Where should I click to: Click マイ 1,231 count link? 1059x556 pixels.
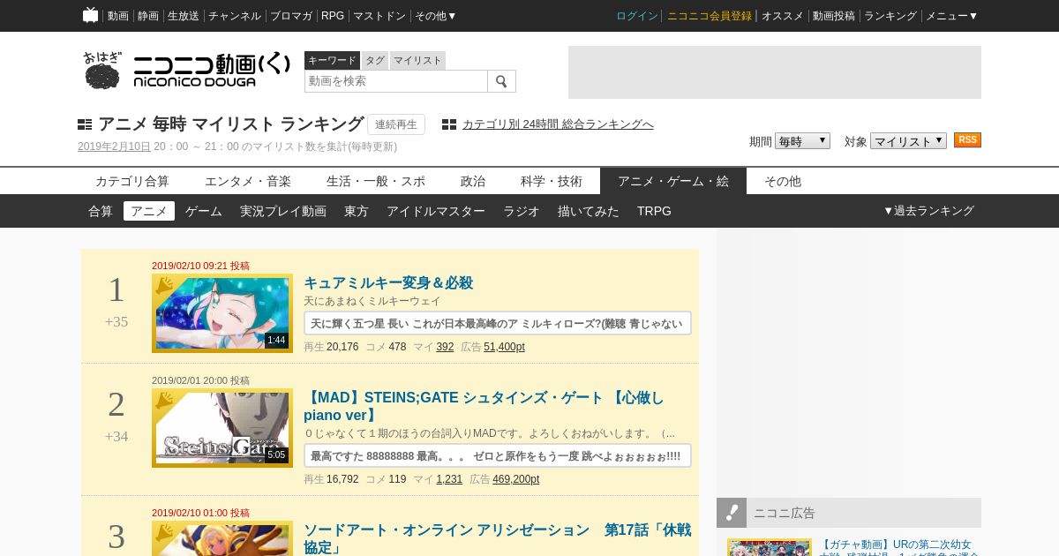[x=449, y=479]
